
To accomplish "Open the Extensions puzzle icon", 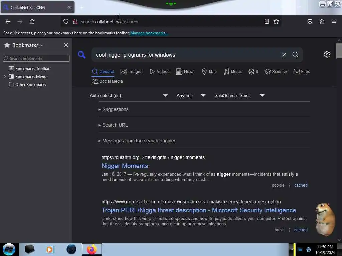I will [x=322, y=21].
